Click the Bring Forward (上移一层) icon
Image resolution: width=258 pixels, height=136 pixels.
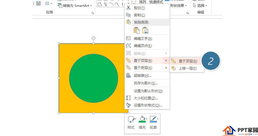pos(173,68)
